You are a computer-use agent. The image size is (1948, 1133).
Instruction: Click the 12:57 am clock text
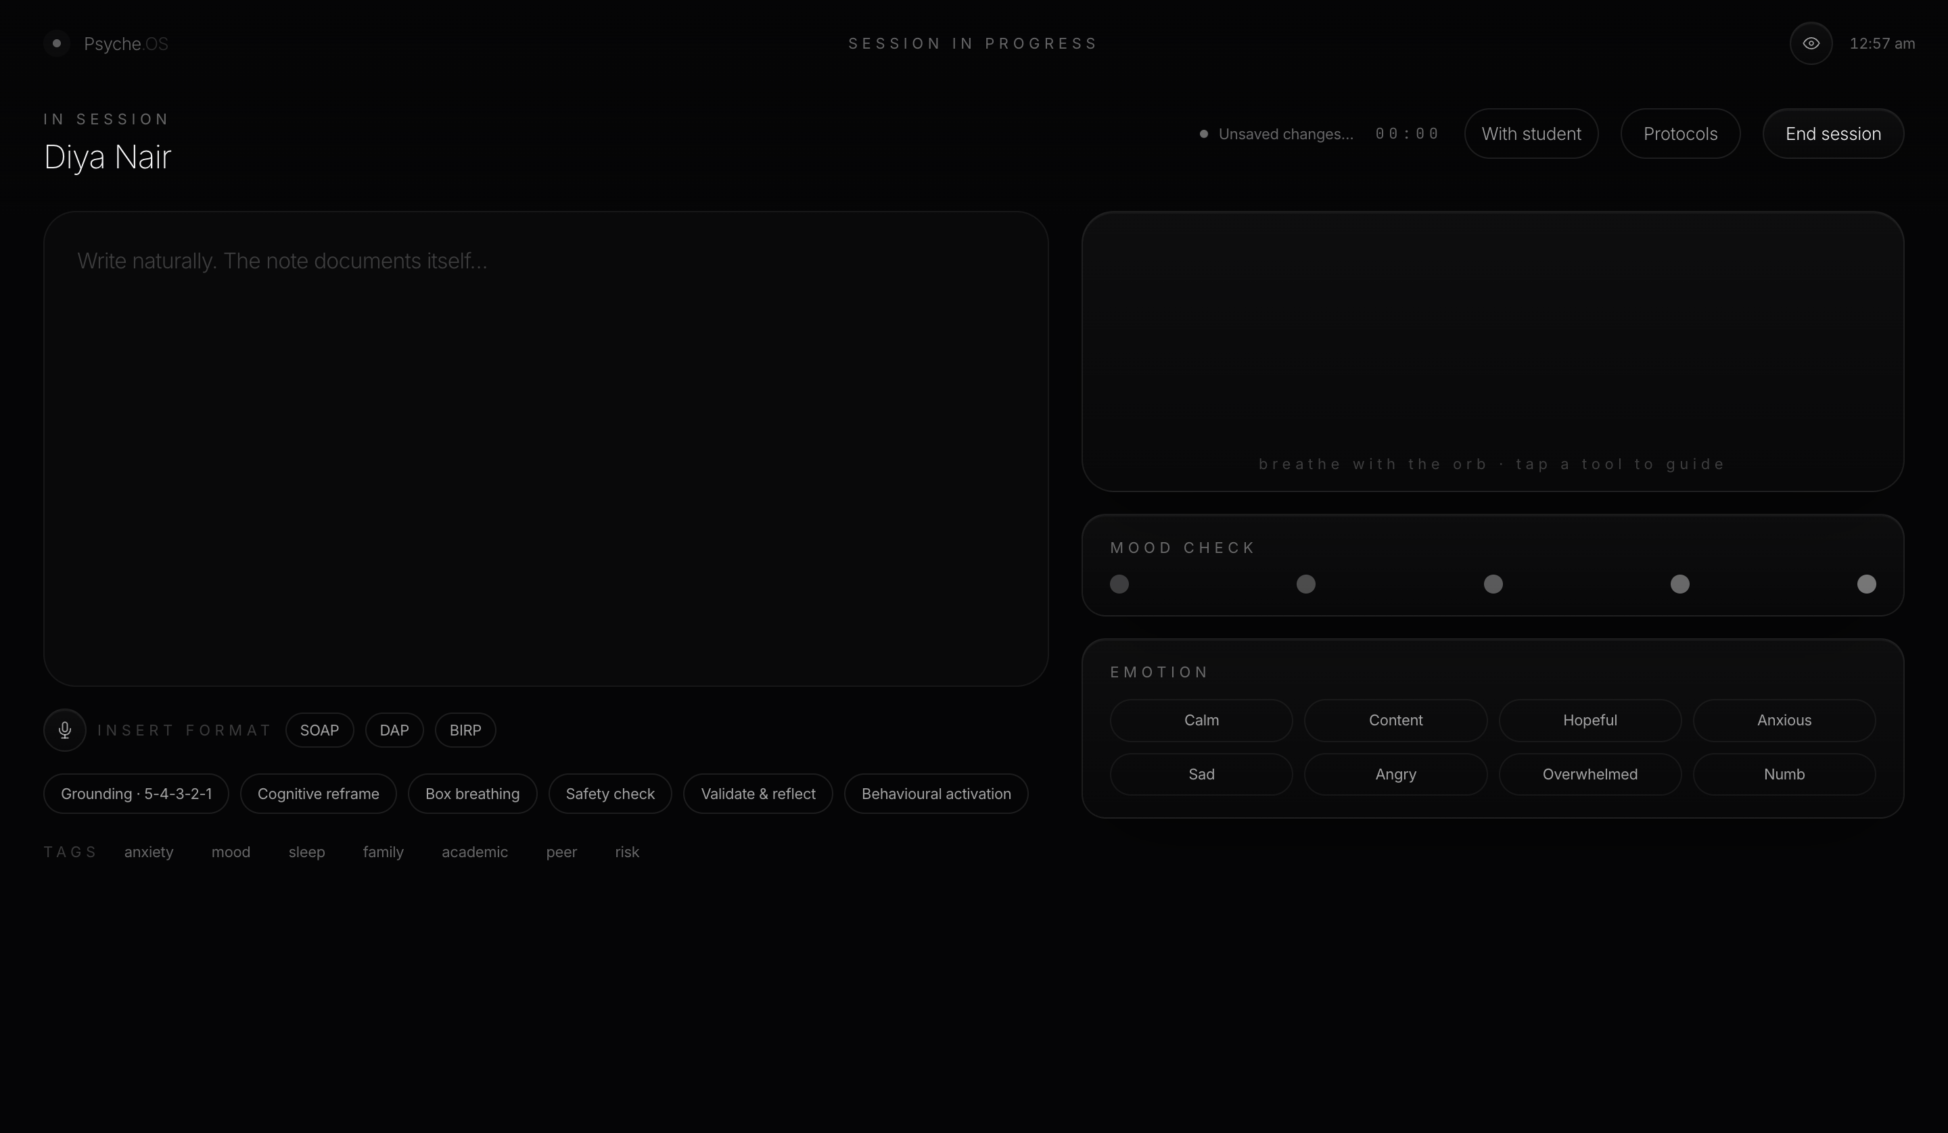[x=1882, y=43]
